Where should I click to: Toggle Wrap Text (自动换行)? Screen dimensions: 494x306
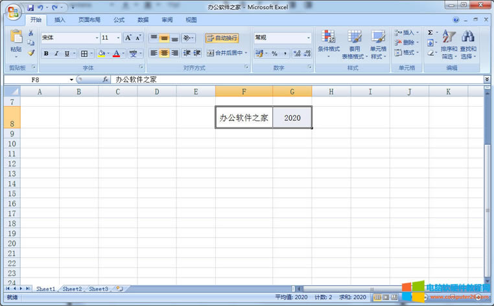point(222,38)
